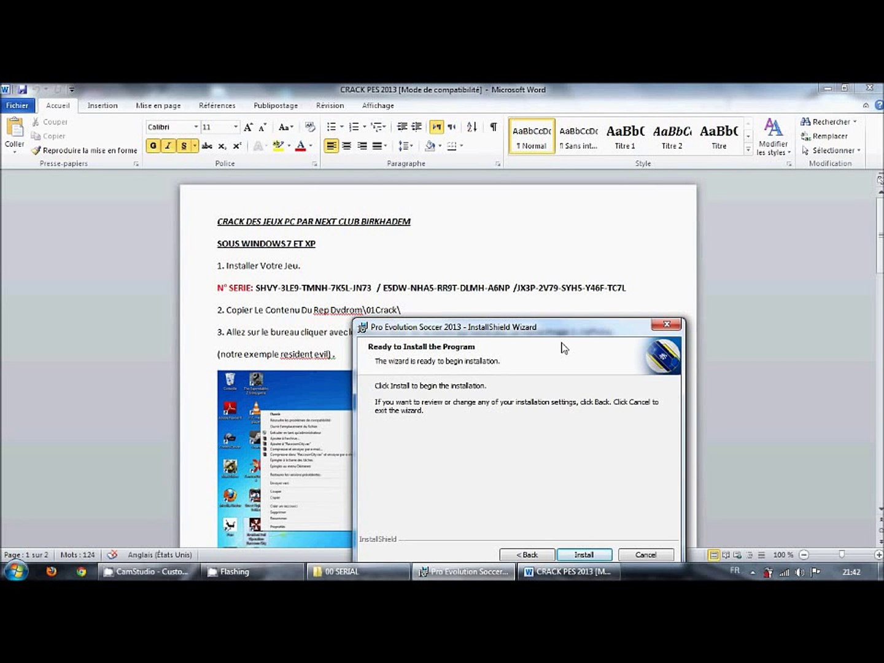The width and height of the screenshot is (884, 663).
Task: Open the change case (Aa) dropdown
Action: click(285, 127)
